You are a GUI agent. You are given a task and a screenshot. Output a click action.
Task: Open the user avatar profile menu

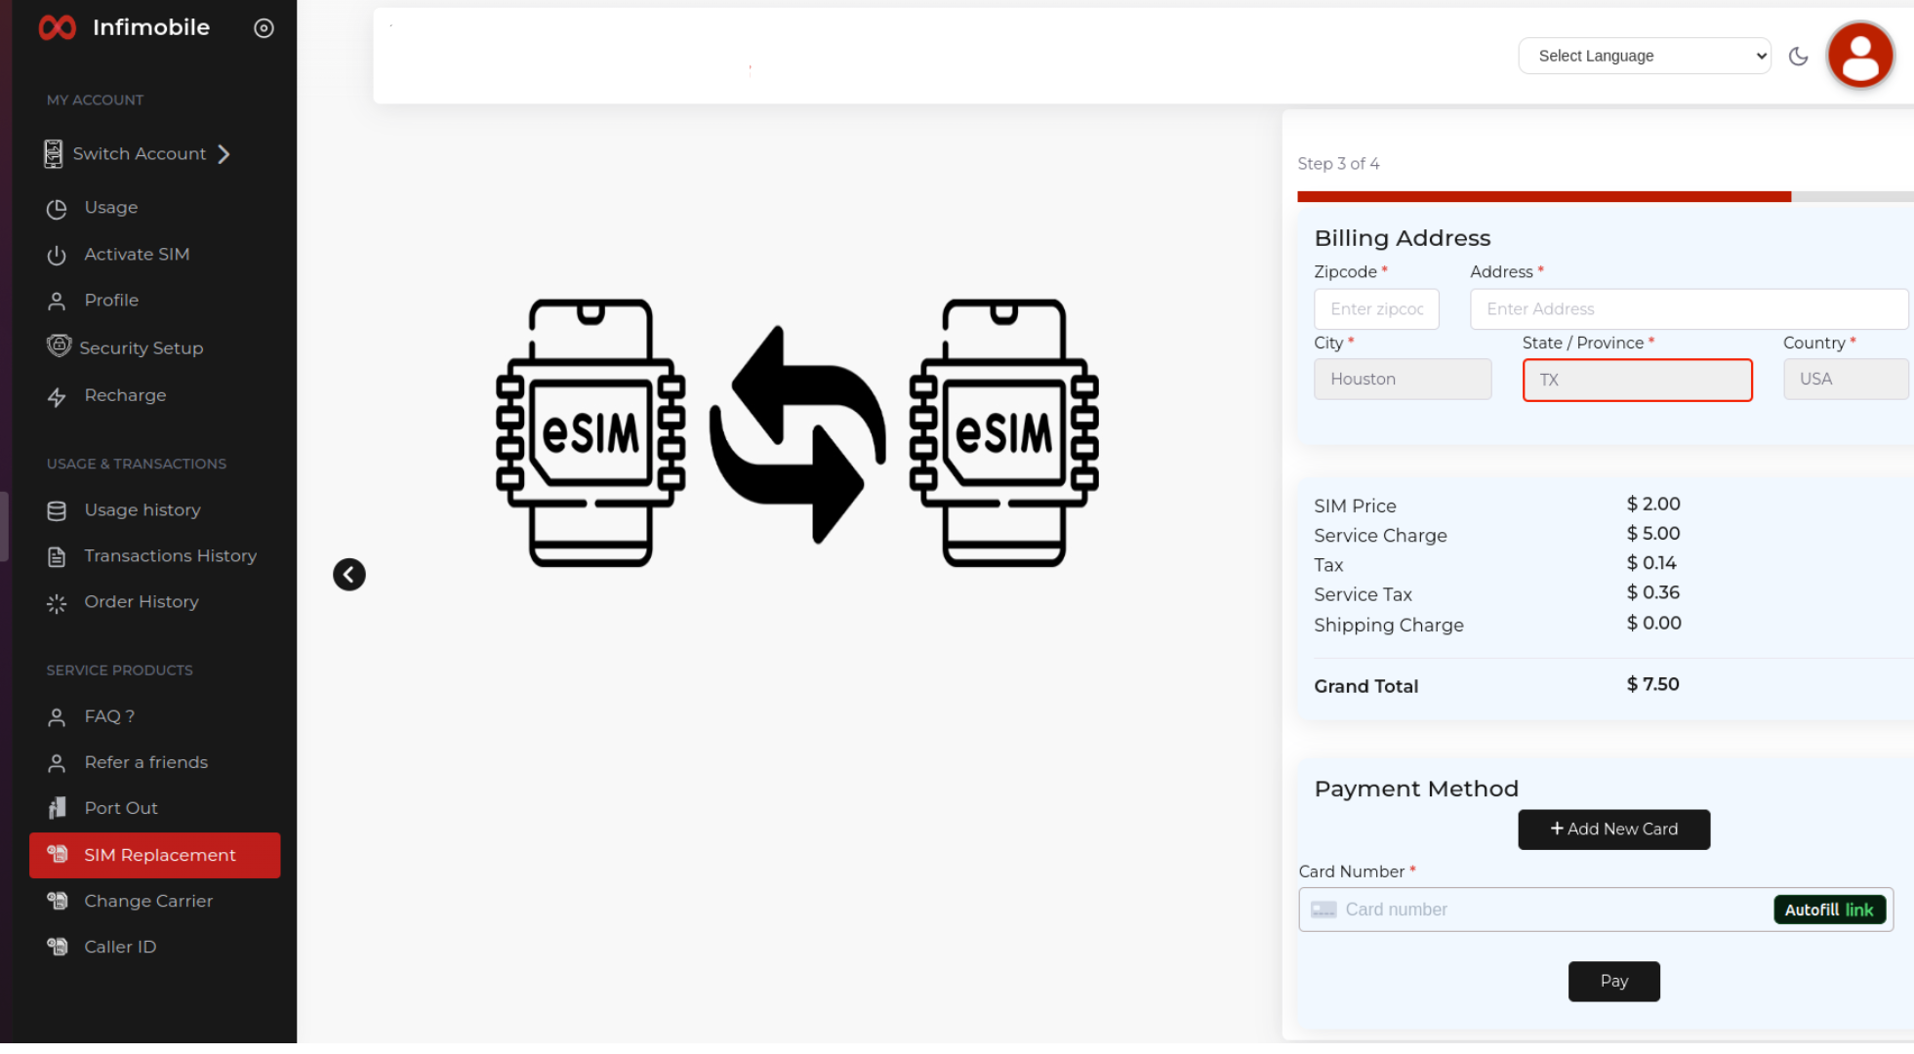click(x=1859, y=56)
